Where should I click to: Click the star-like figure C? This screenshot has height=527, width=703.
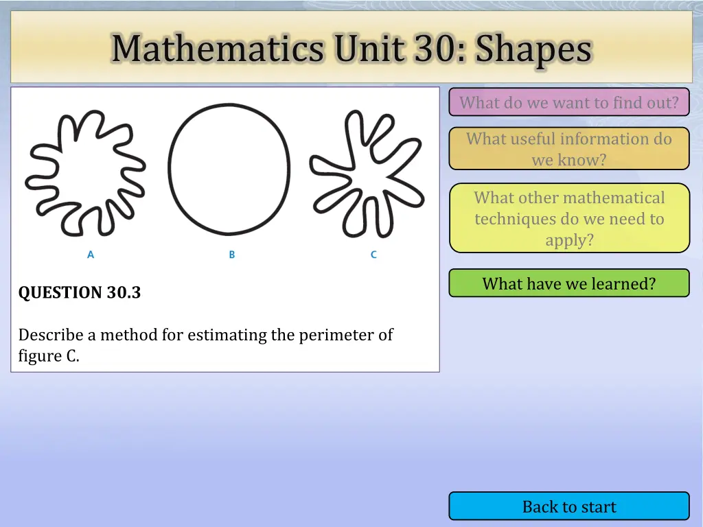[x=367, y=174]
